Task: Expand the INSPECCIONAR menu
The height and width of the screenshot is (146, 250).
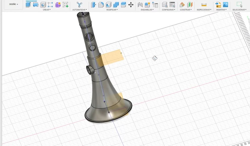Action: (x=204, y=10)
